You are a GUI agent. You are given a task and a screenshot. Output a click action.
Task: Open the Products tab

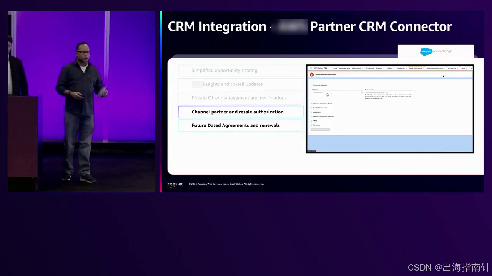[x=390, y=68]
